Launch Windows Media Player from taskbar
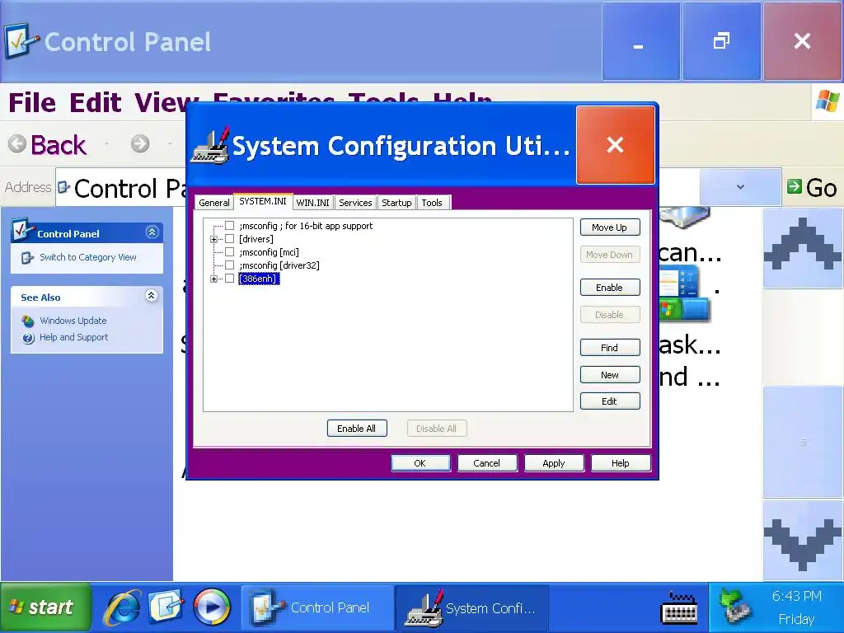 pyautogui.click(x=212, y=607)
